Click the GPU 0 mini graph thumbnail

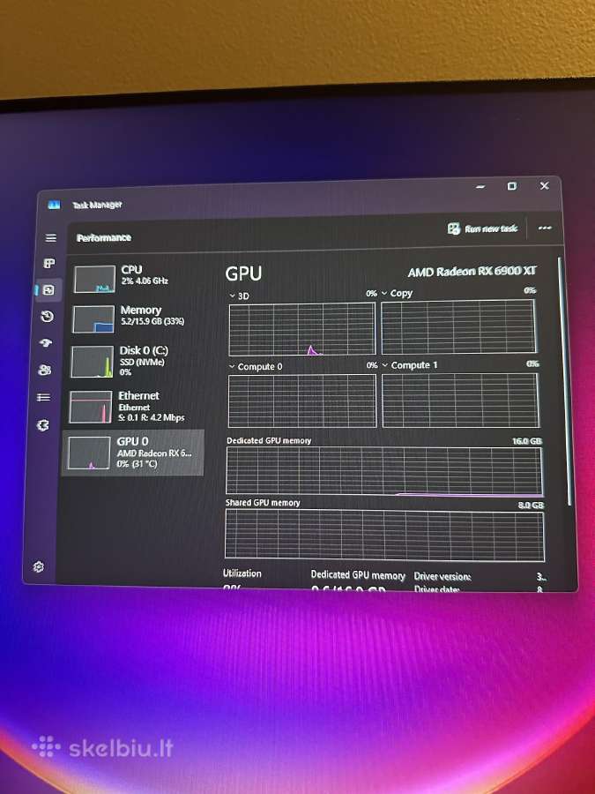coord(88,453)
